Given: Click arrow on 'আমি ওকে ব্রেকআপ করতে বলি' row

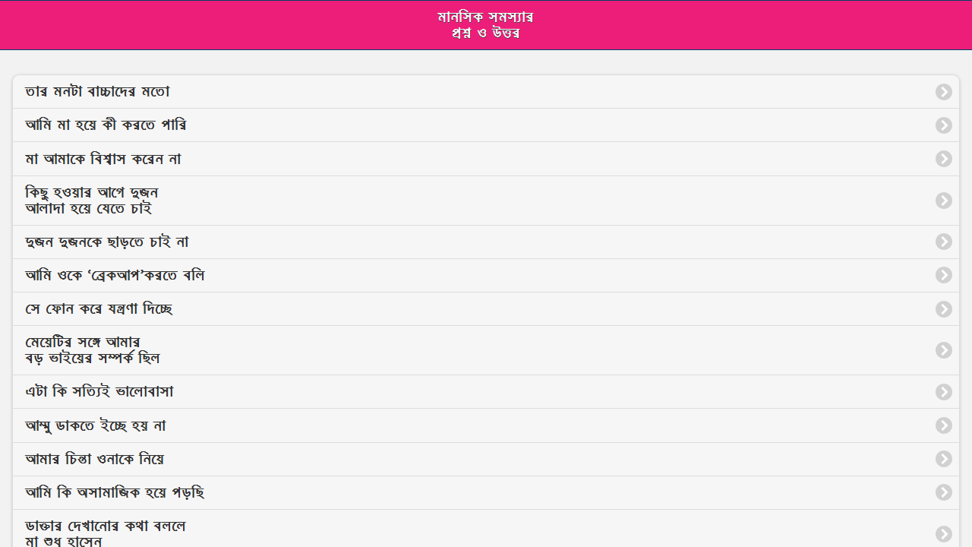Looking at the screenshot, I should click(x=943, y=275).
